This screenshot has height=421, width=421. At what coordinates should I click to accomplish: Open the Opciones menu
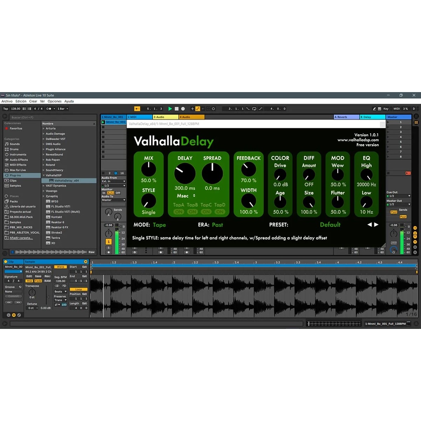(x=55, y=101)
